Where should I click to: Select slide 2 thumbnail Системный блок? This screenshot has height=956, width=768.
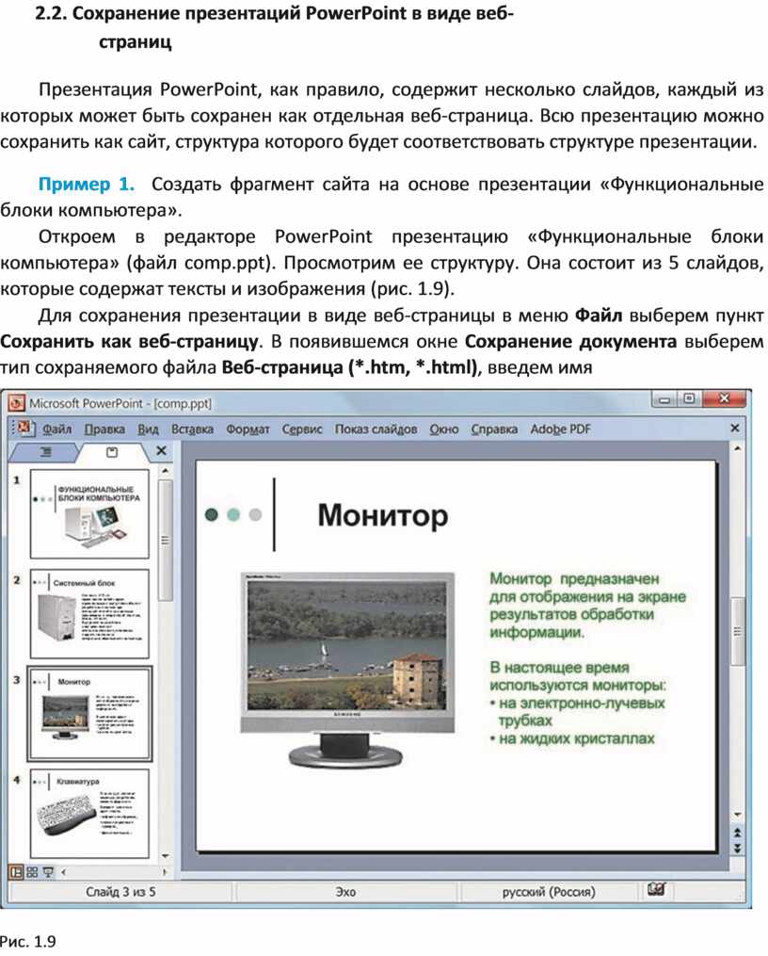[89, 613]
